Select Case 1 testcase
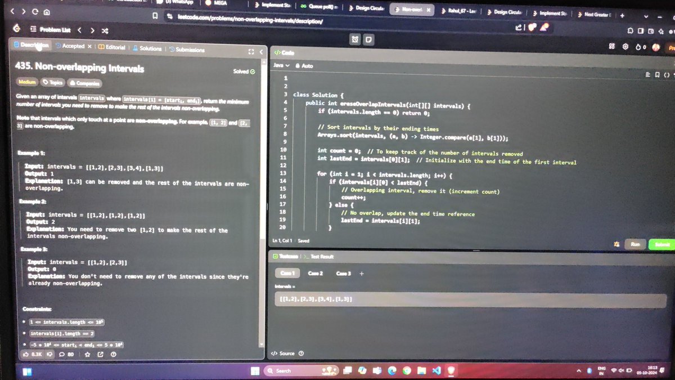This screenshot has width=675, height=380. pos(288,273)
